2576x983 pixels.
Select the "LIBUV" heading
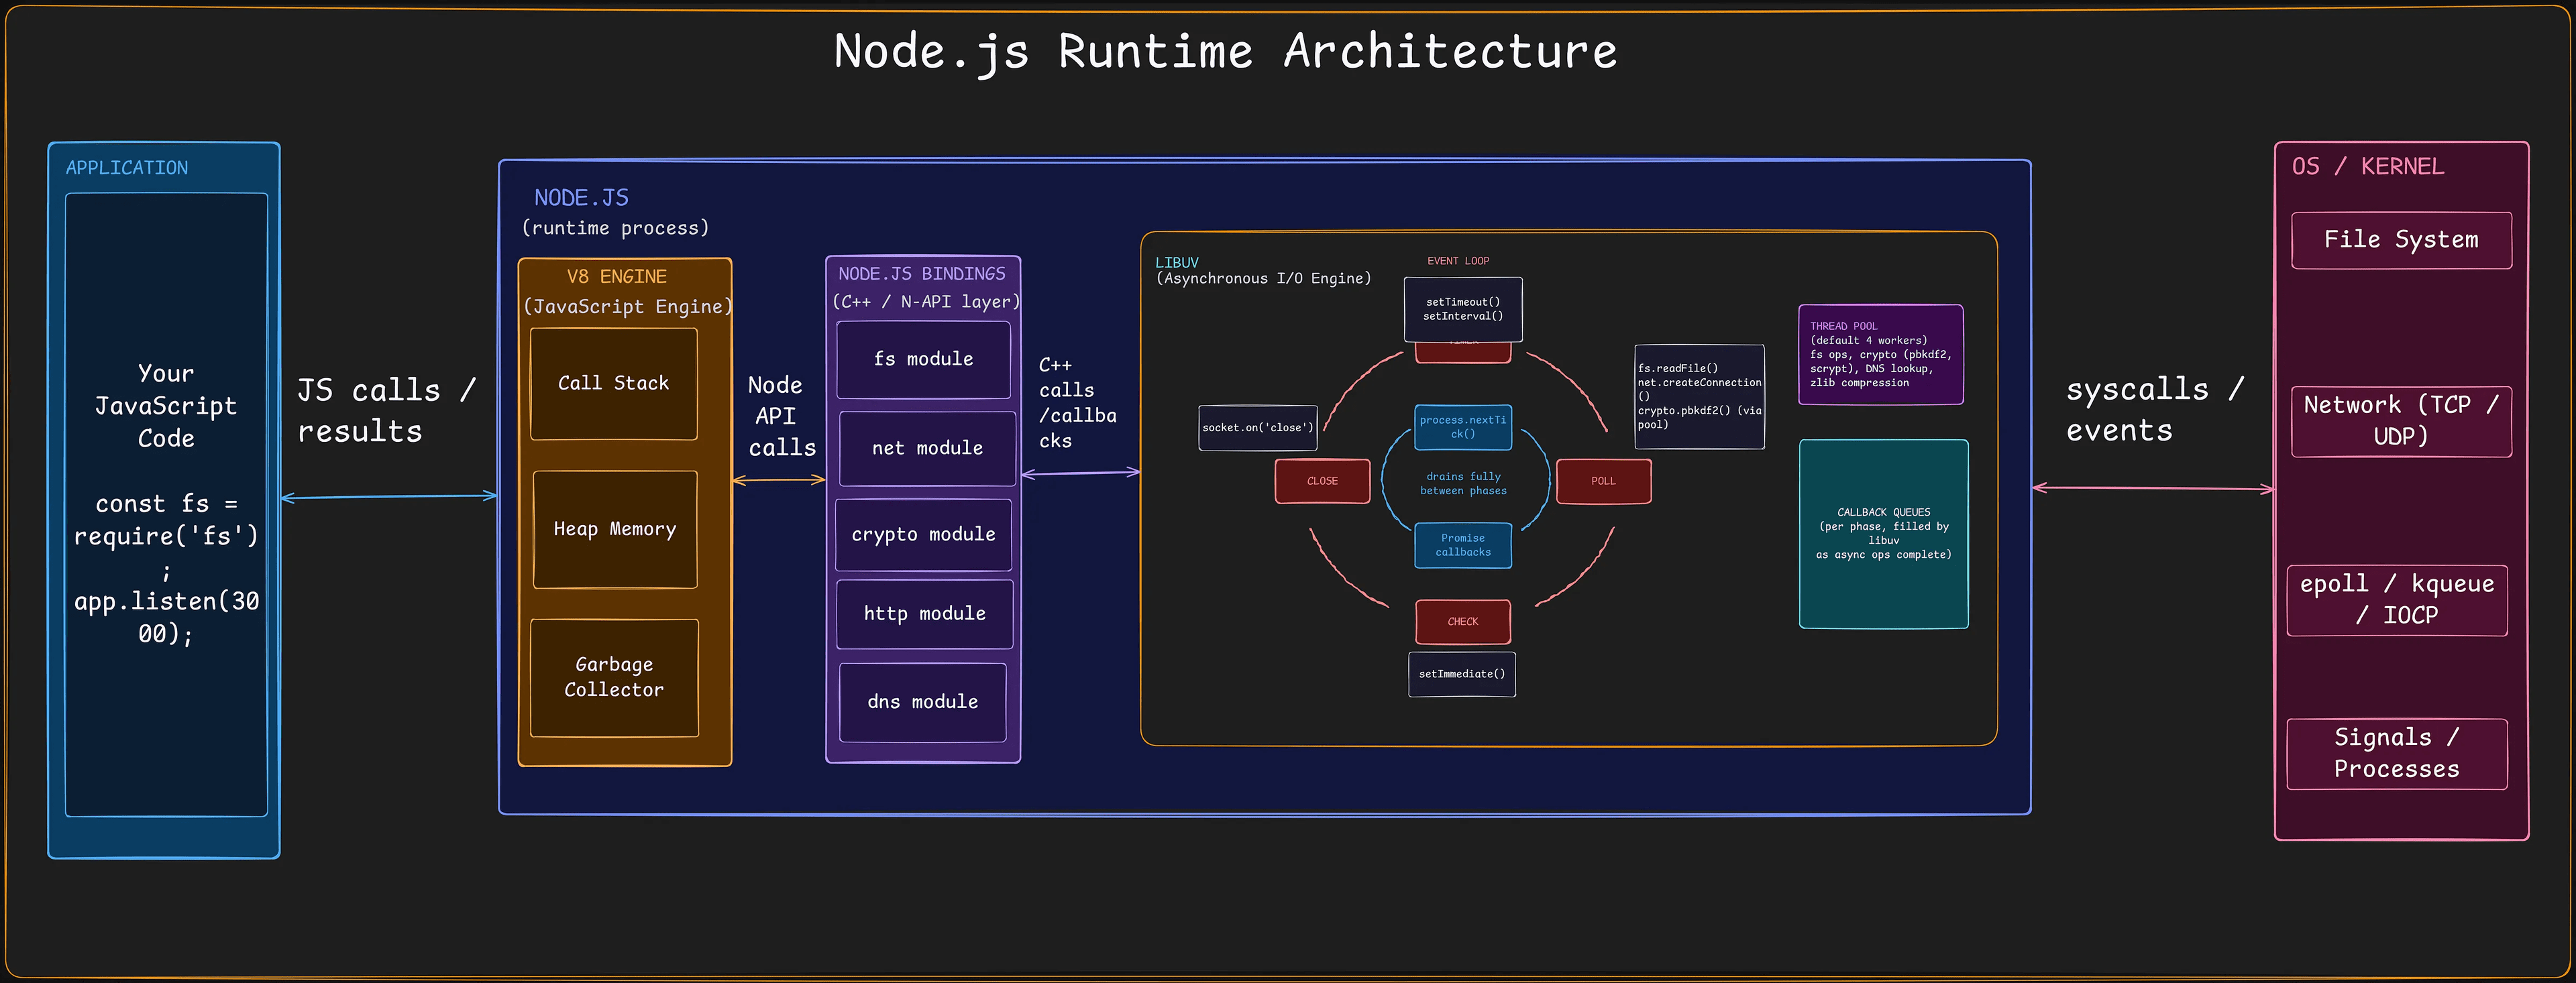coord(1177,263)
